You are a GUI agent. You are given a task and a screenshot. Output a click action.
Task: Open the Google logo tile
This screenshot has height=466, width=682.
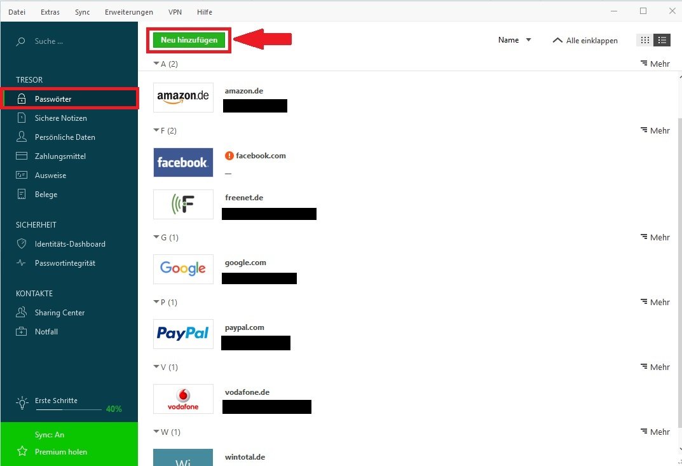click(x=183, y=269)
